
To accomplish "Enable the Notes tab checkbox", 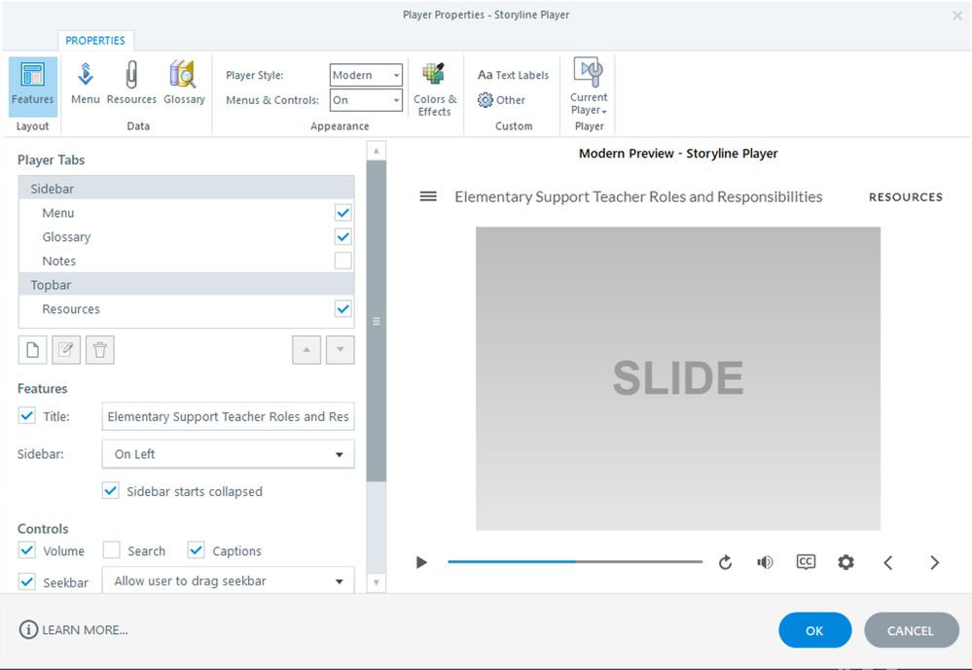I will click(342, 261).
